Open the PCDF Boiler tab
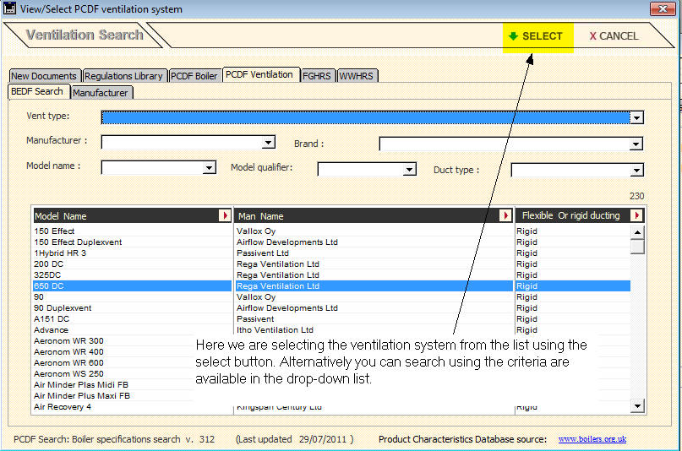Screen dimensions: 682x451 point(194,76)
